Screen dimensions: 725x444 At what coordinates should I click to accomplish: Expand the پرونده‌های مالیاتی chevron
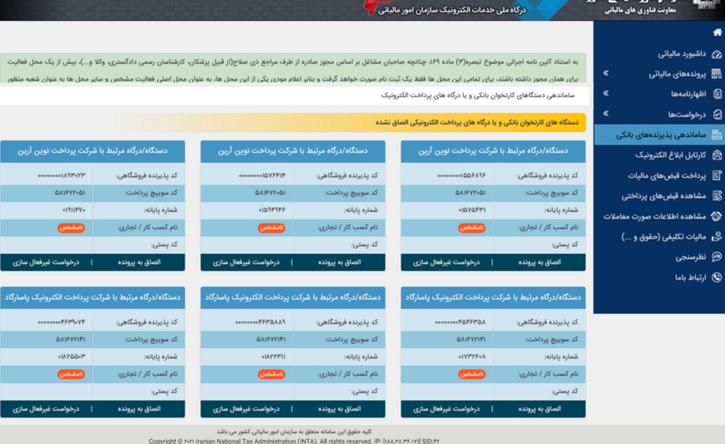point(607,74)
